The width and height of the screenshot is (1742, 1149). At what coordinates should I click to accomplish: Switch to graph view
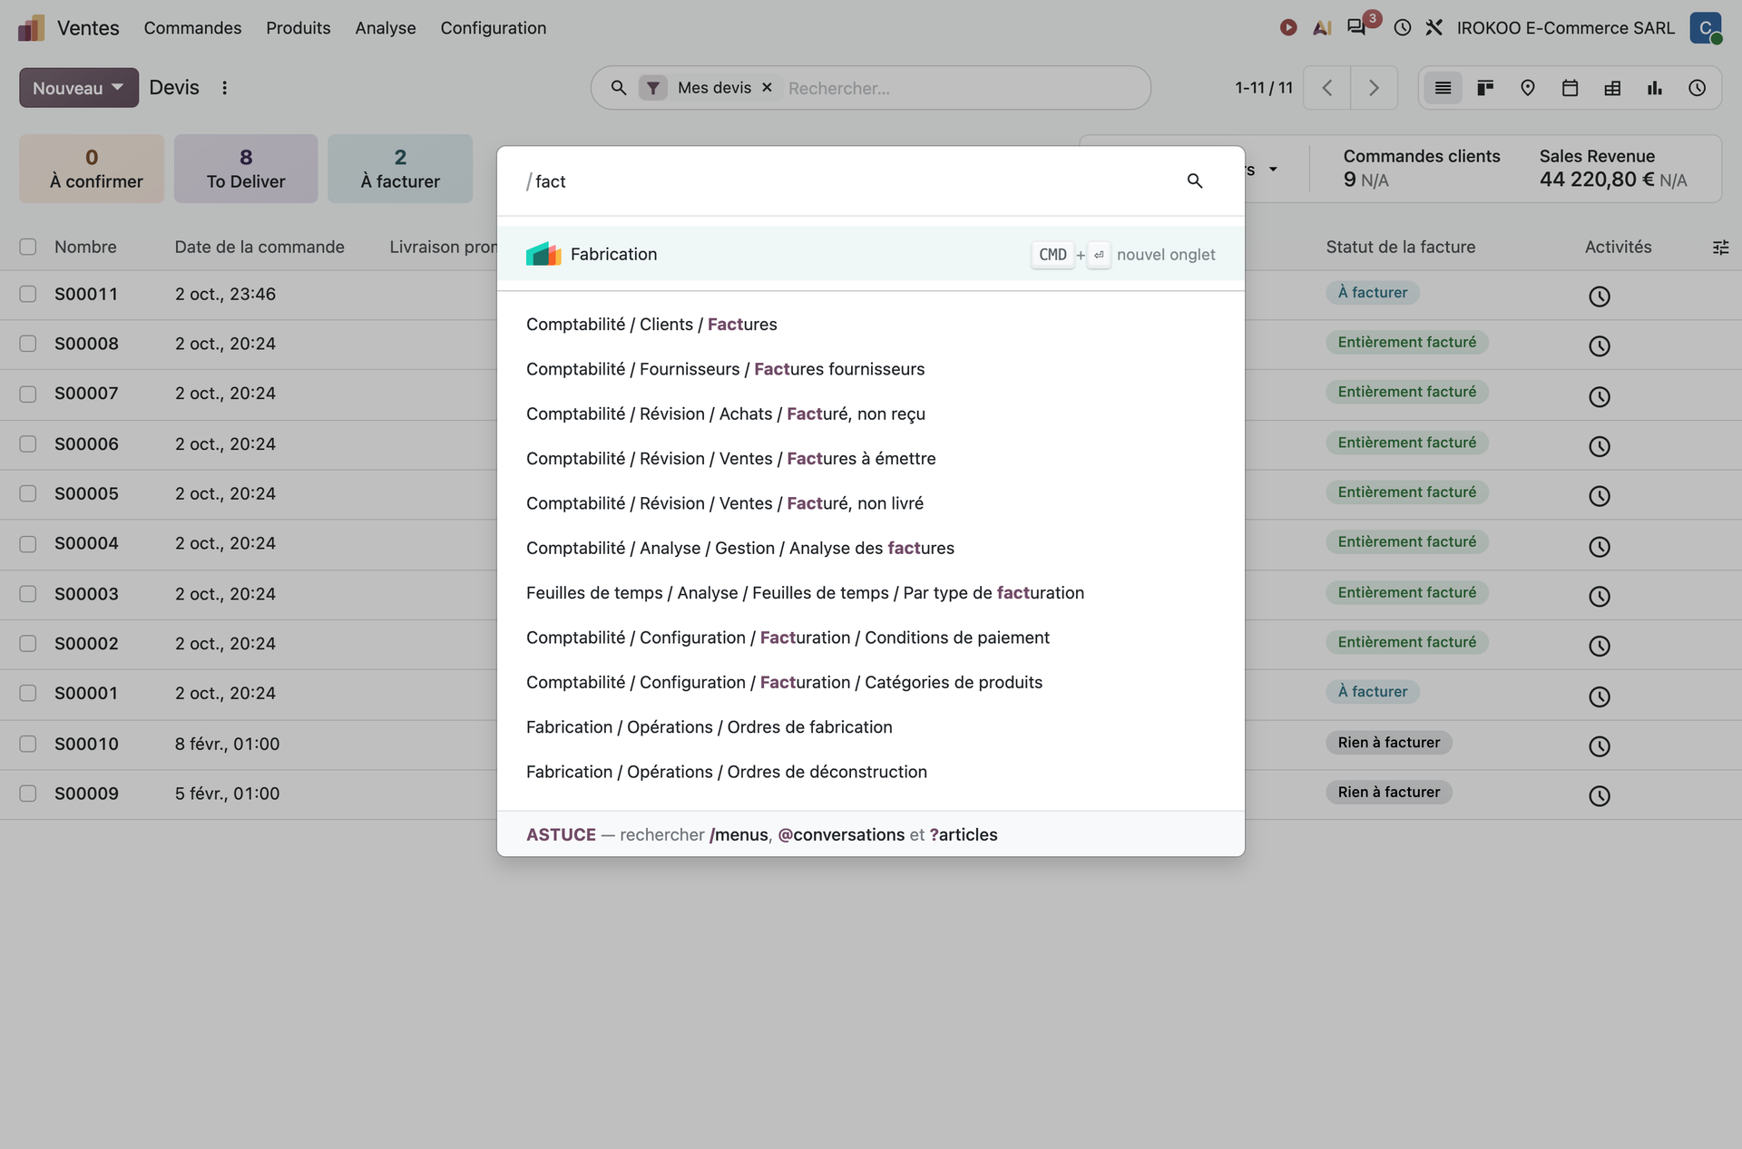[x=1655, y=88]
